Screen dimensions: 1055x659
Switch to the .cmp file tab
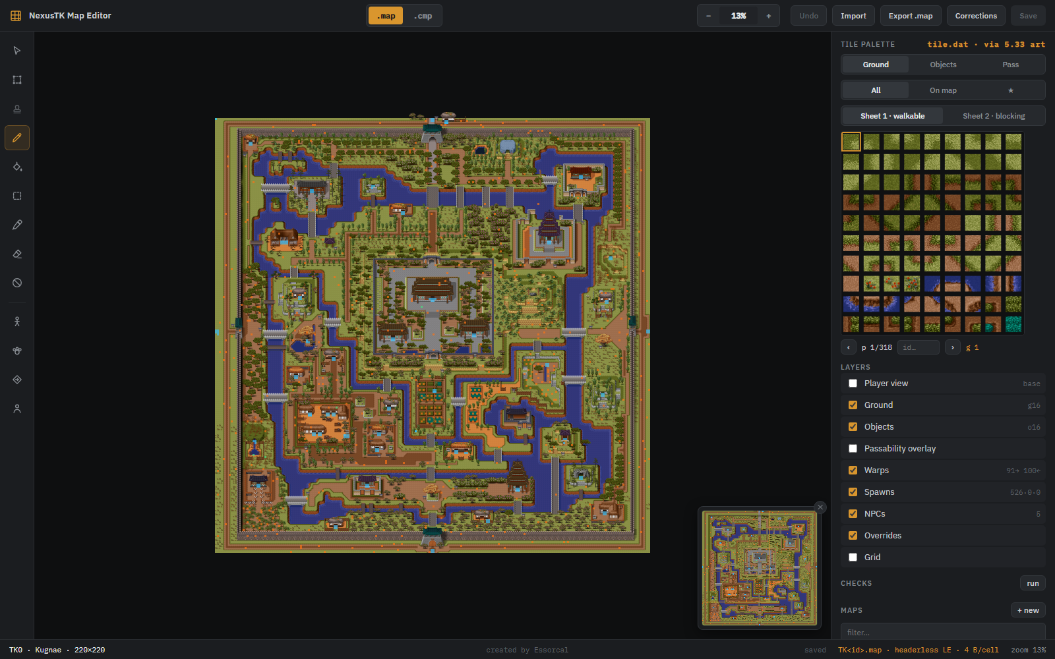(423, 16)
